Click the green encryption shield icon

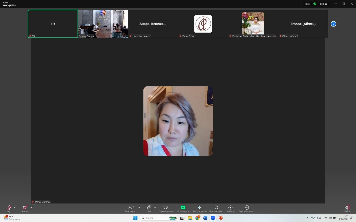pyautogui.click(x=315, y=4)
